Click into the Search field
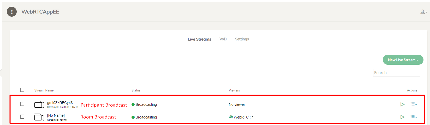The width and height of the screenshot is (430, 125). (396, 73)
